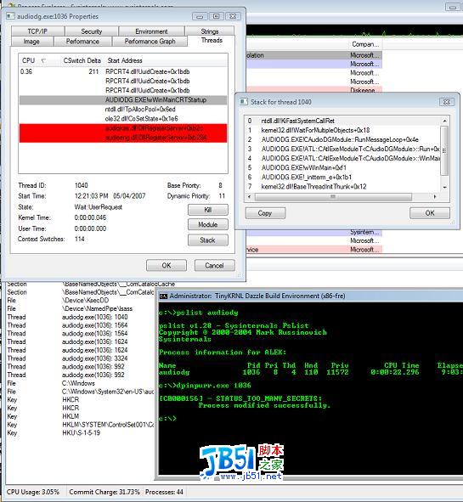Click the Processes: 44 status bar entry

click(164, 492)
